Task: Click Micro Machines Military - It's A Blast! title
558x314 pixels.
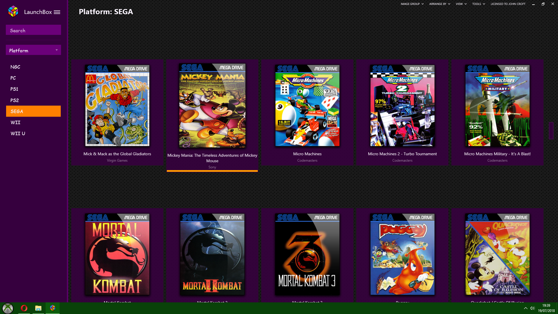Action: point(497,154)
